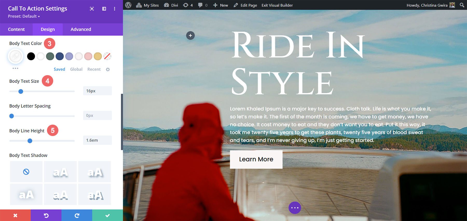Click the plus add module button
This screenshot has height=221, width=467.
tap(190, 35)
